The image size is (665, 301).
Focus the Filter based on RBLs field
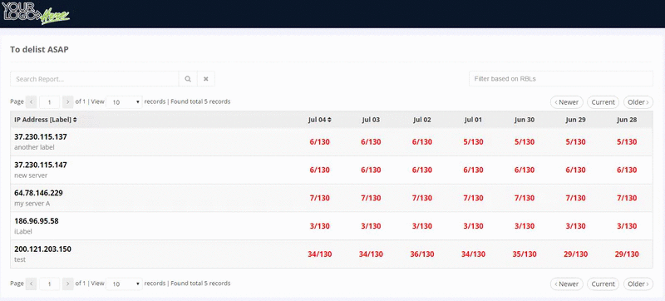click(560, 79)
